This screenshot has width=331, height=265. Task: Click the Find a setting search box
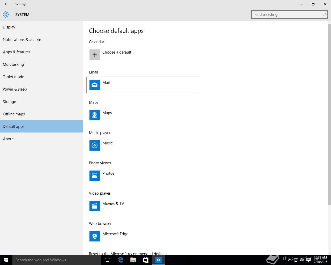tap(289, 14)
